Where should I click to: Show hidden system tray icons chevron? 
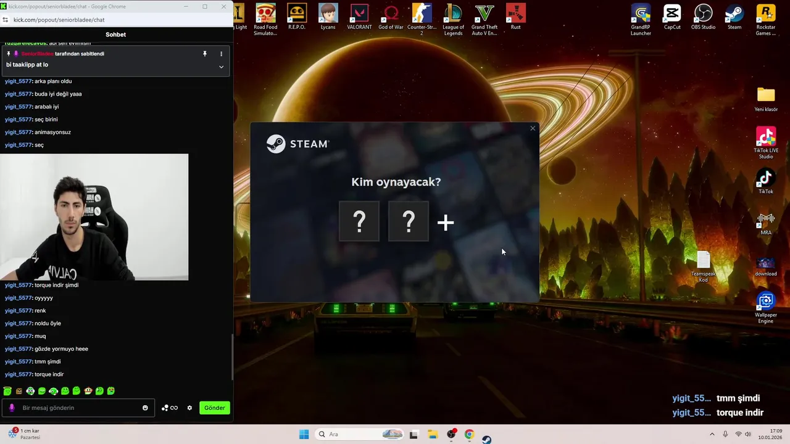coord(712,434)
